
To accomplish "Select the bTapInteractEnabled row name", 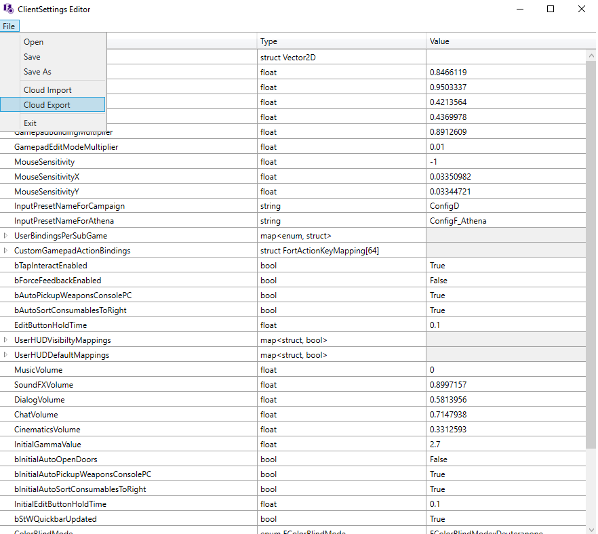I will 51,265.
